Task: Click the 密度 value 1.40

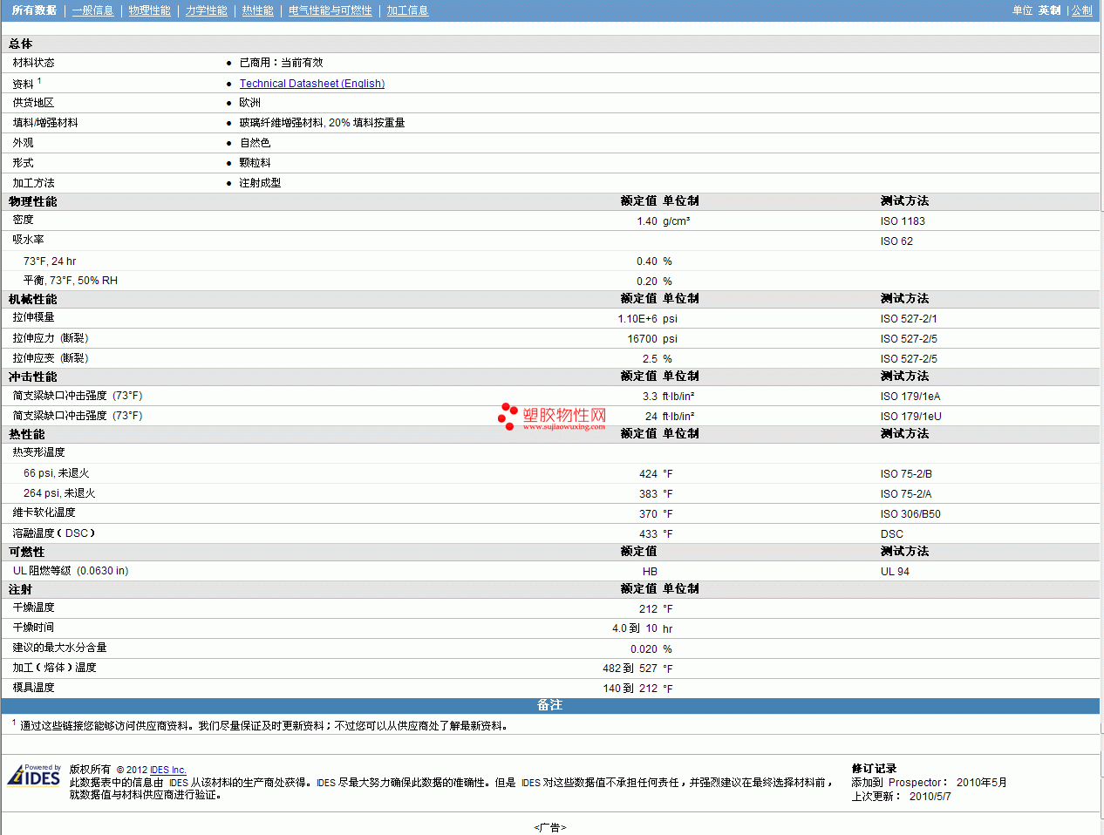Action: [x=647, y=221]
